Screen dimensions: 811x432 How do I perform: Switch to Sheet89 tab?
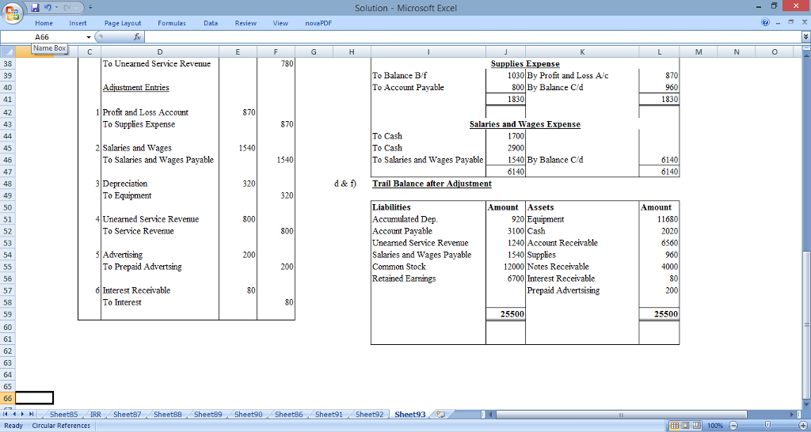point(208,414)
